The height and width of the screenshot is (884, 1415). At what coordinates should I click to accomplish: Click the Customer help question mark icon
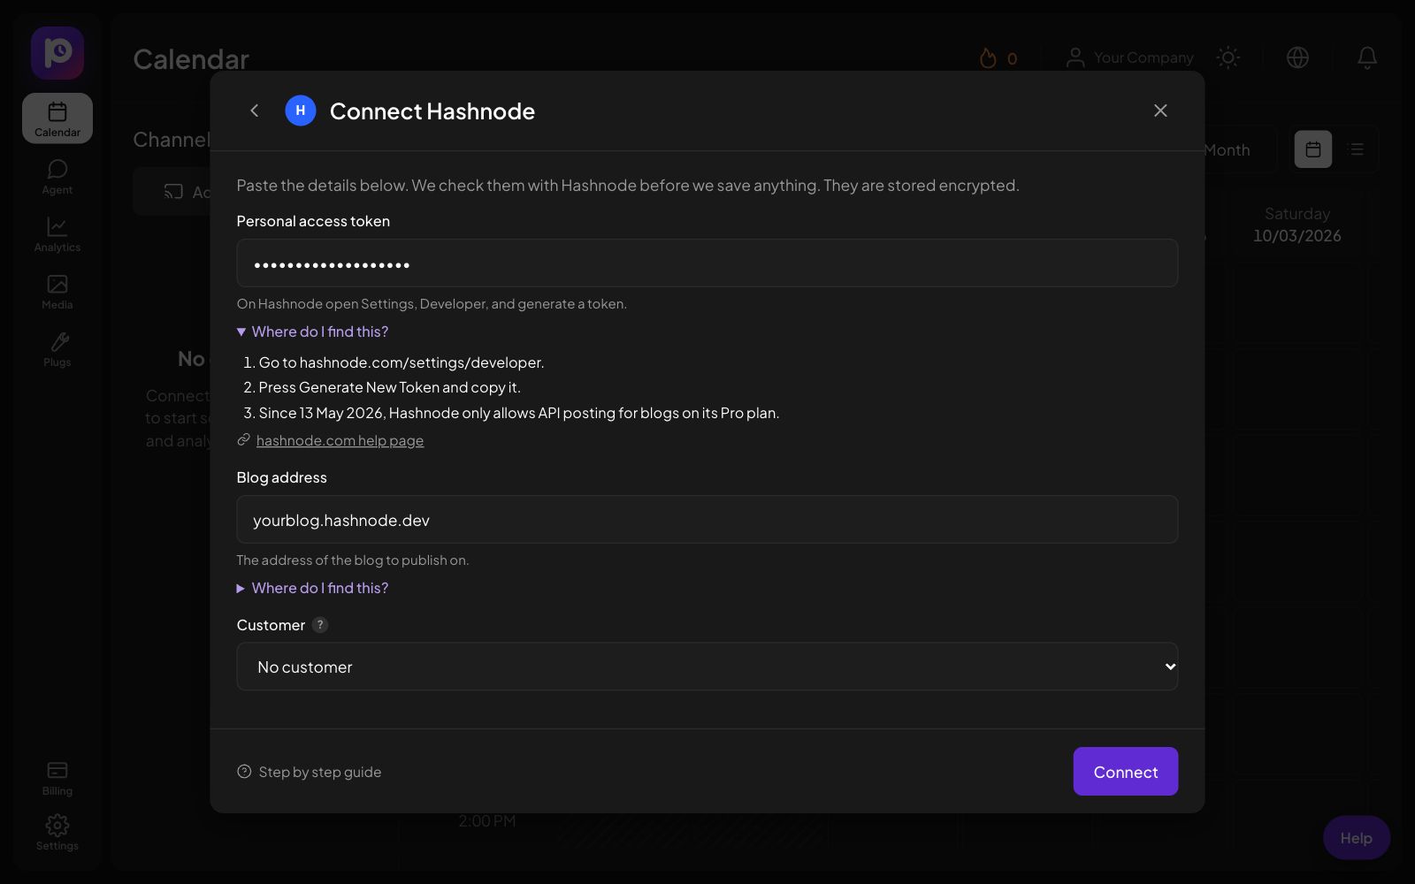[320, 625]
